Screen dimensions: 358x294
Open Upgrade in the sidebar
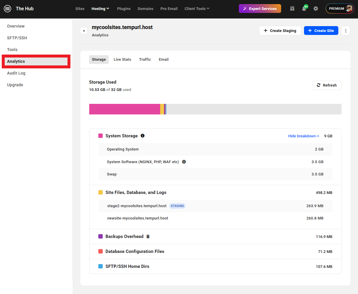(15, 85)
